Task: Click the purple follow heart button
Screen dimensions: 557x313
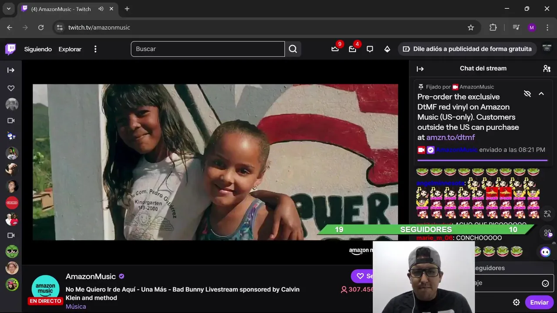Action: (362, 276)
